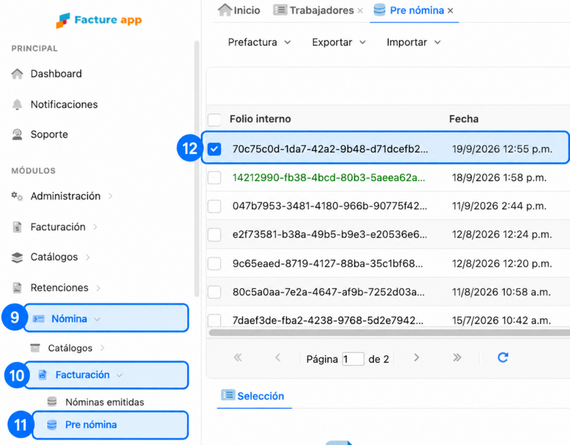Collapse the Nómina module chevron
Viewport: 570px width, 445px height.
click(x=97, y=319)
